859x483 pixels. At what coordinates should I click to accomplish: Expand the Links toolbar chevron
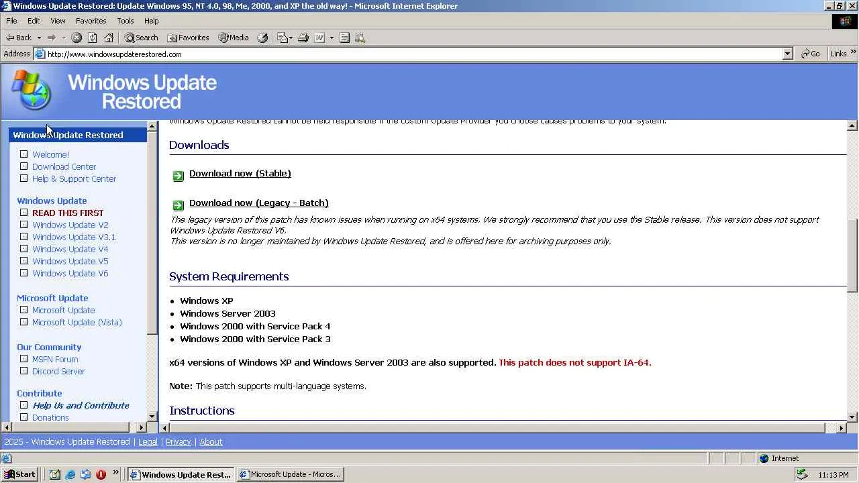(x=854, y=53)
